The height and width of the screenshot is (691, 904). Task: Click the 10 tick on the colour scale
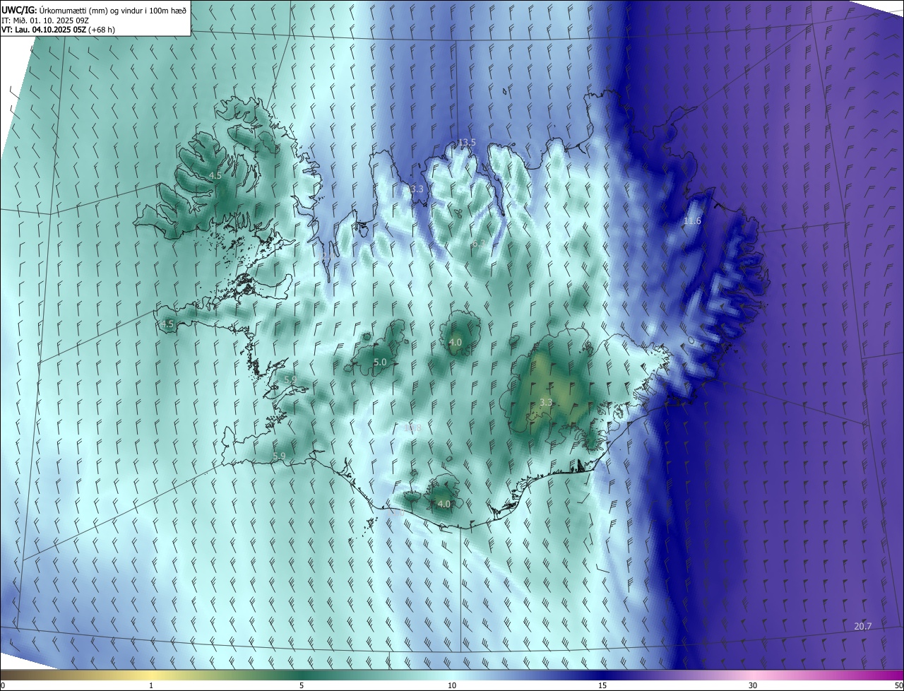[452, 685]
